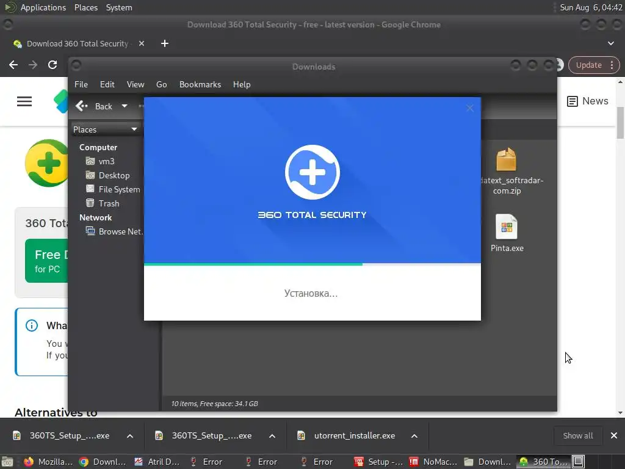Click the 360 Total Security plus logo
Screen dimensions: 625x469
tap(312, 172)
